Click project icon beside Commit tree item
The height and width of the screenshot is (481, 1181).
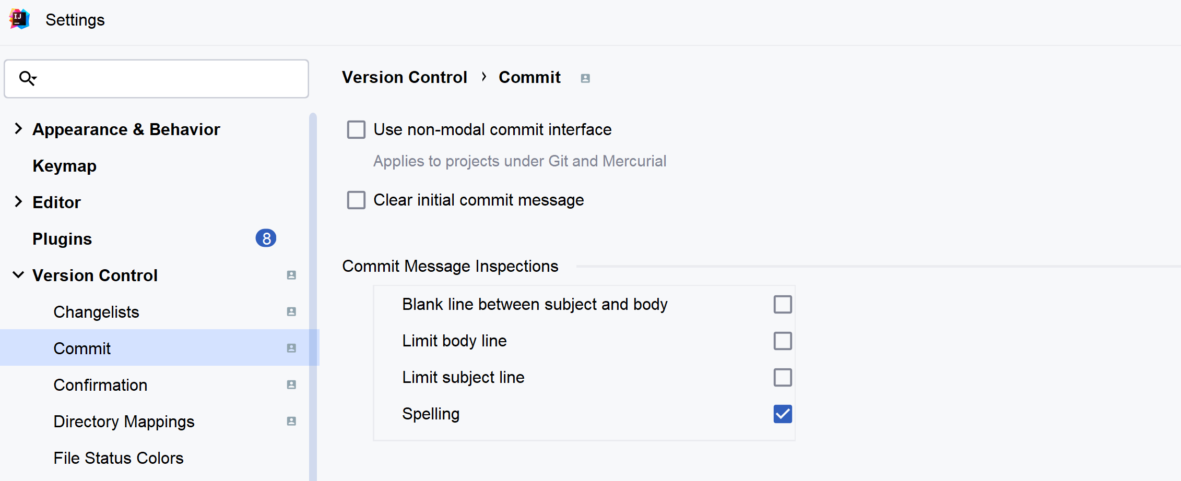pyautogui.click(x=291, y=348)
